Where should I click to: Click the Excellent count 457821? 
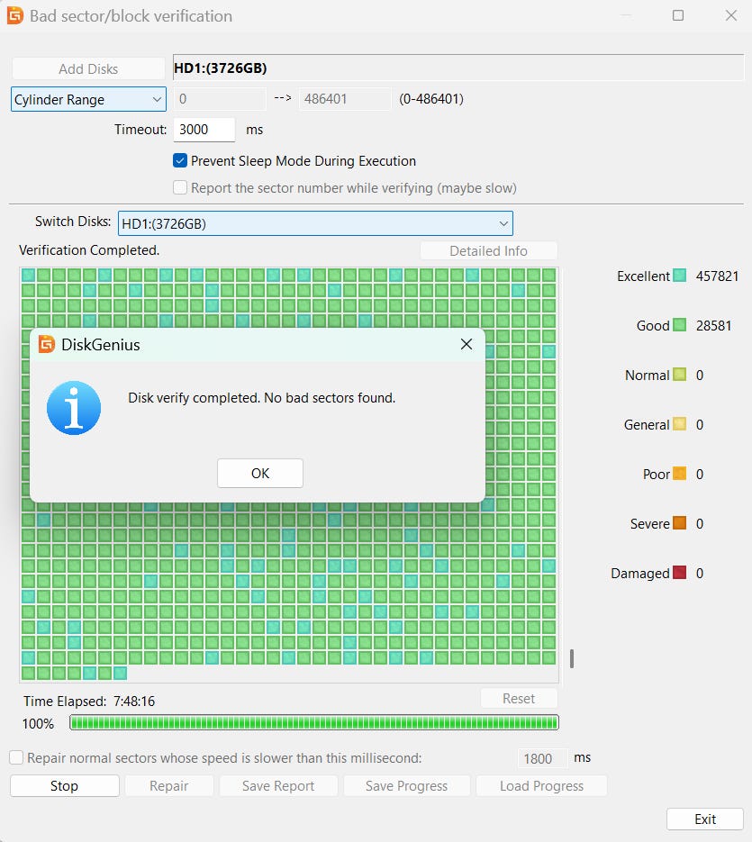[717, 276]
